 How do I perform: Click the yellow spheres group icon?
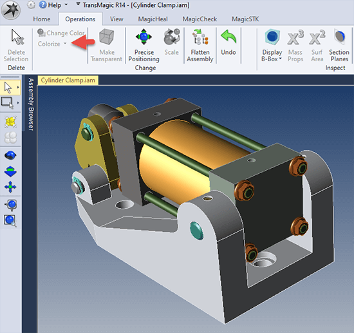click(x=10, y=122)
